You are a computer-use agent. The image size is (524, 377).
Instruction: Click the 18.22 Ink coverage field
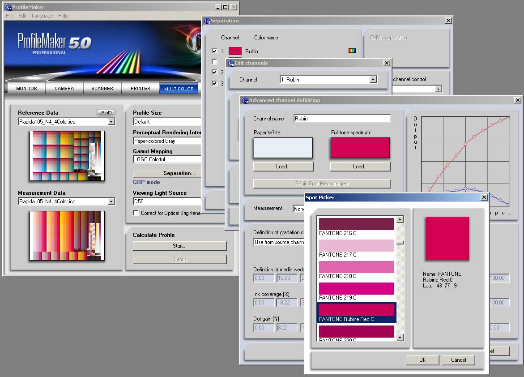coord(287,303)
